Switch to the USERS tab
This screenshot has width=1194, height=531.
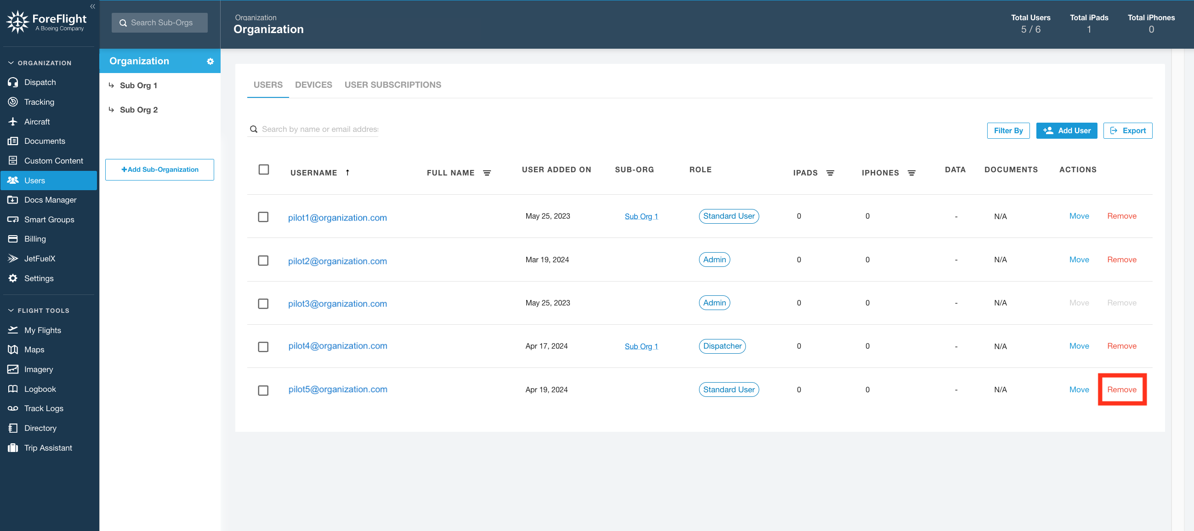click(x=268, y=85)
